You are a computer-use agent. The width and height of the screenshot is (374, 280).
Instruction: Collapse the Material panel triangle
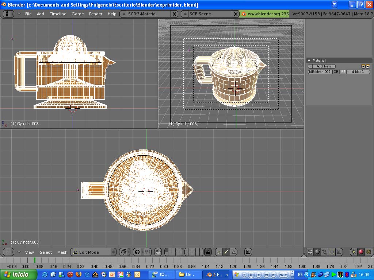pos(309,61)
